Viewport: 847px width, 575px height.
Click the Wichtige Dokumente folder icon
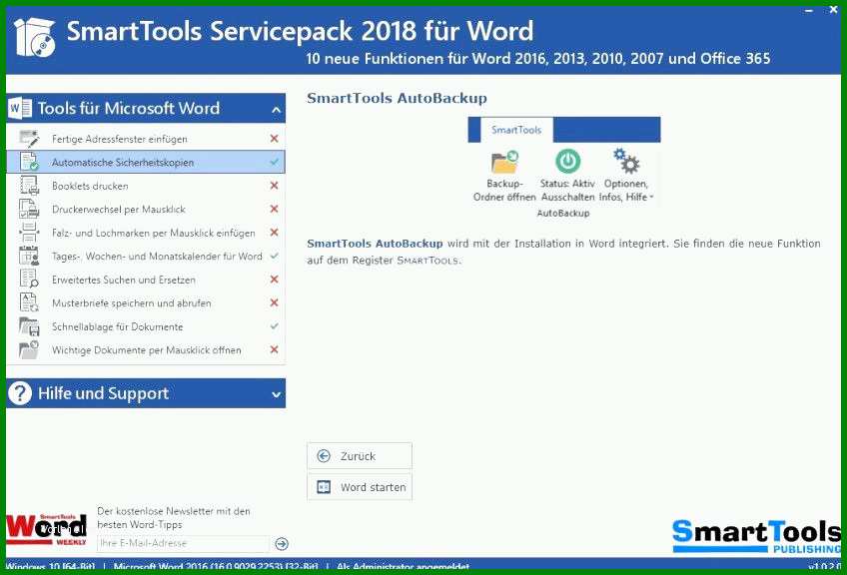click(x=29, y=349)
